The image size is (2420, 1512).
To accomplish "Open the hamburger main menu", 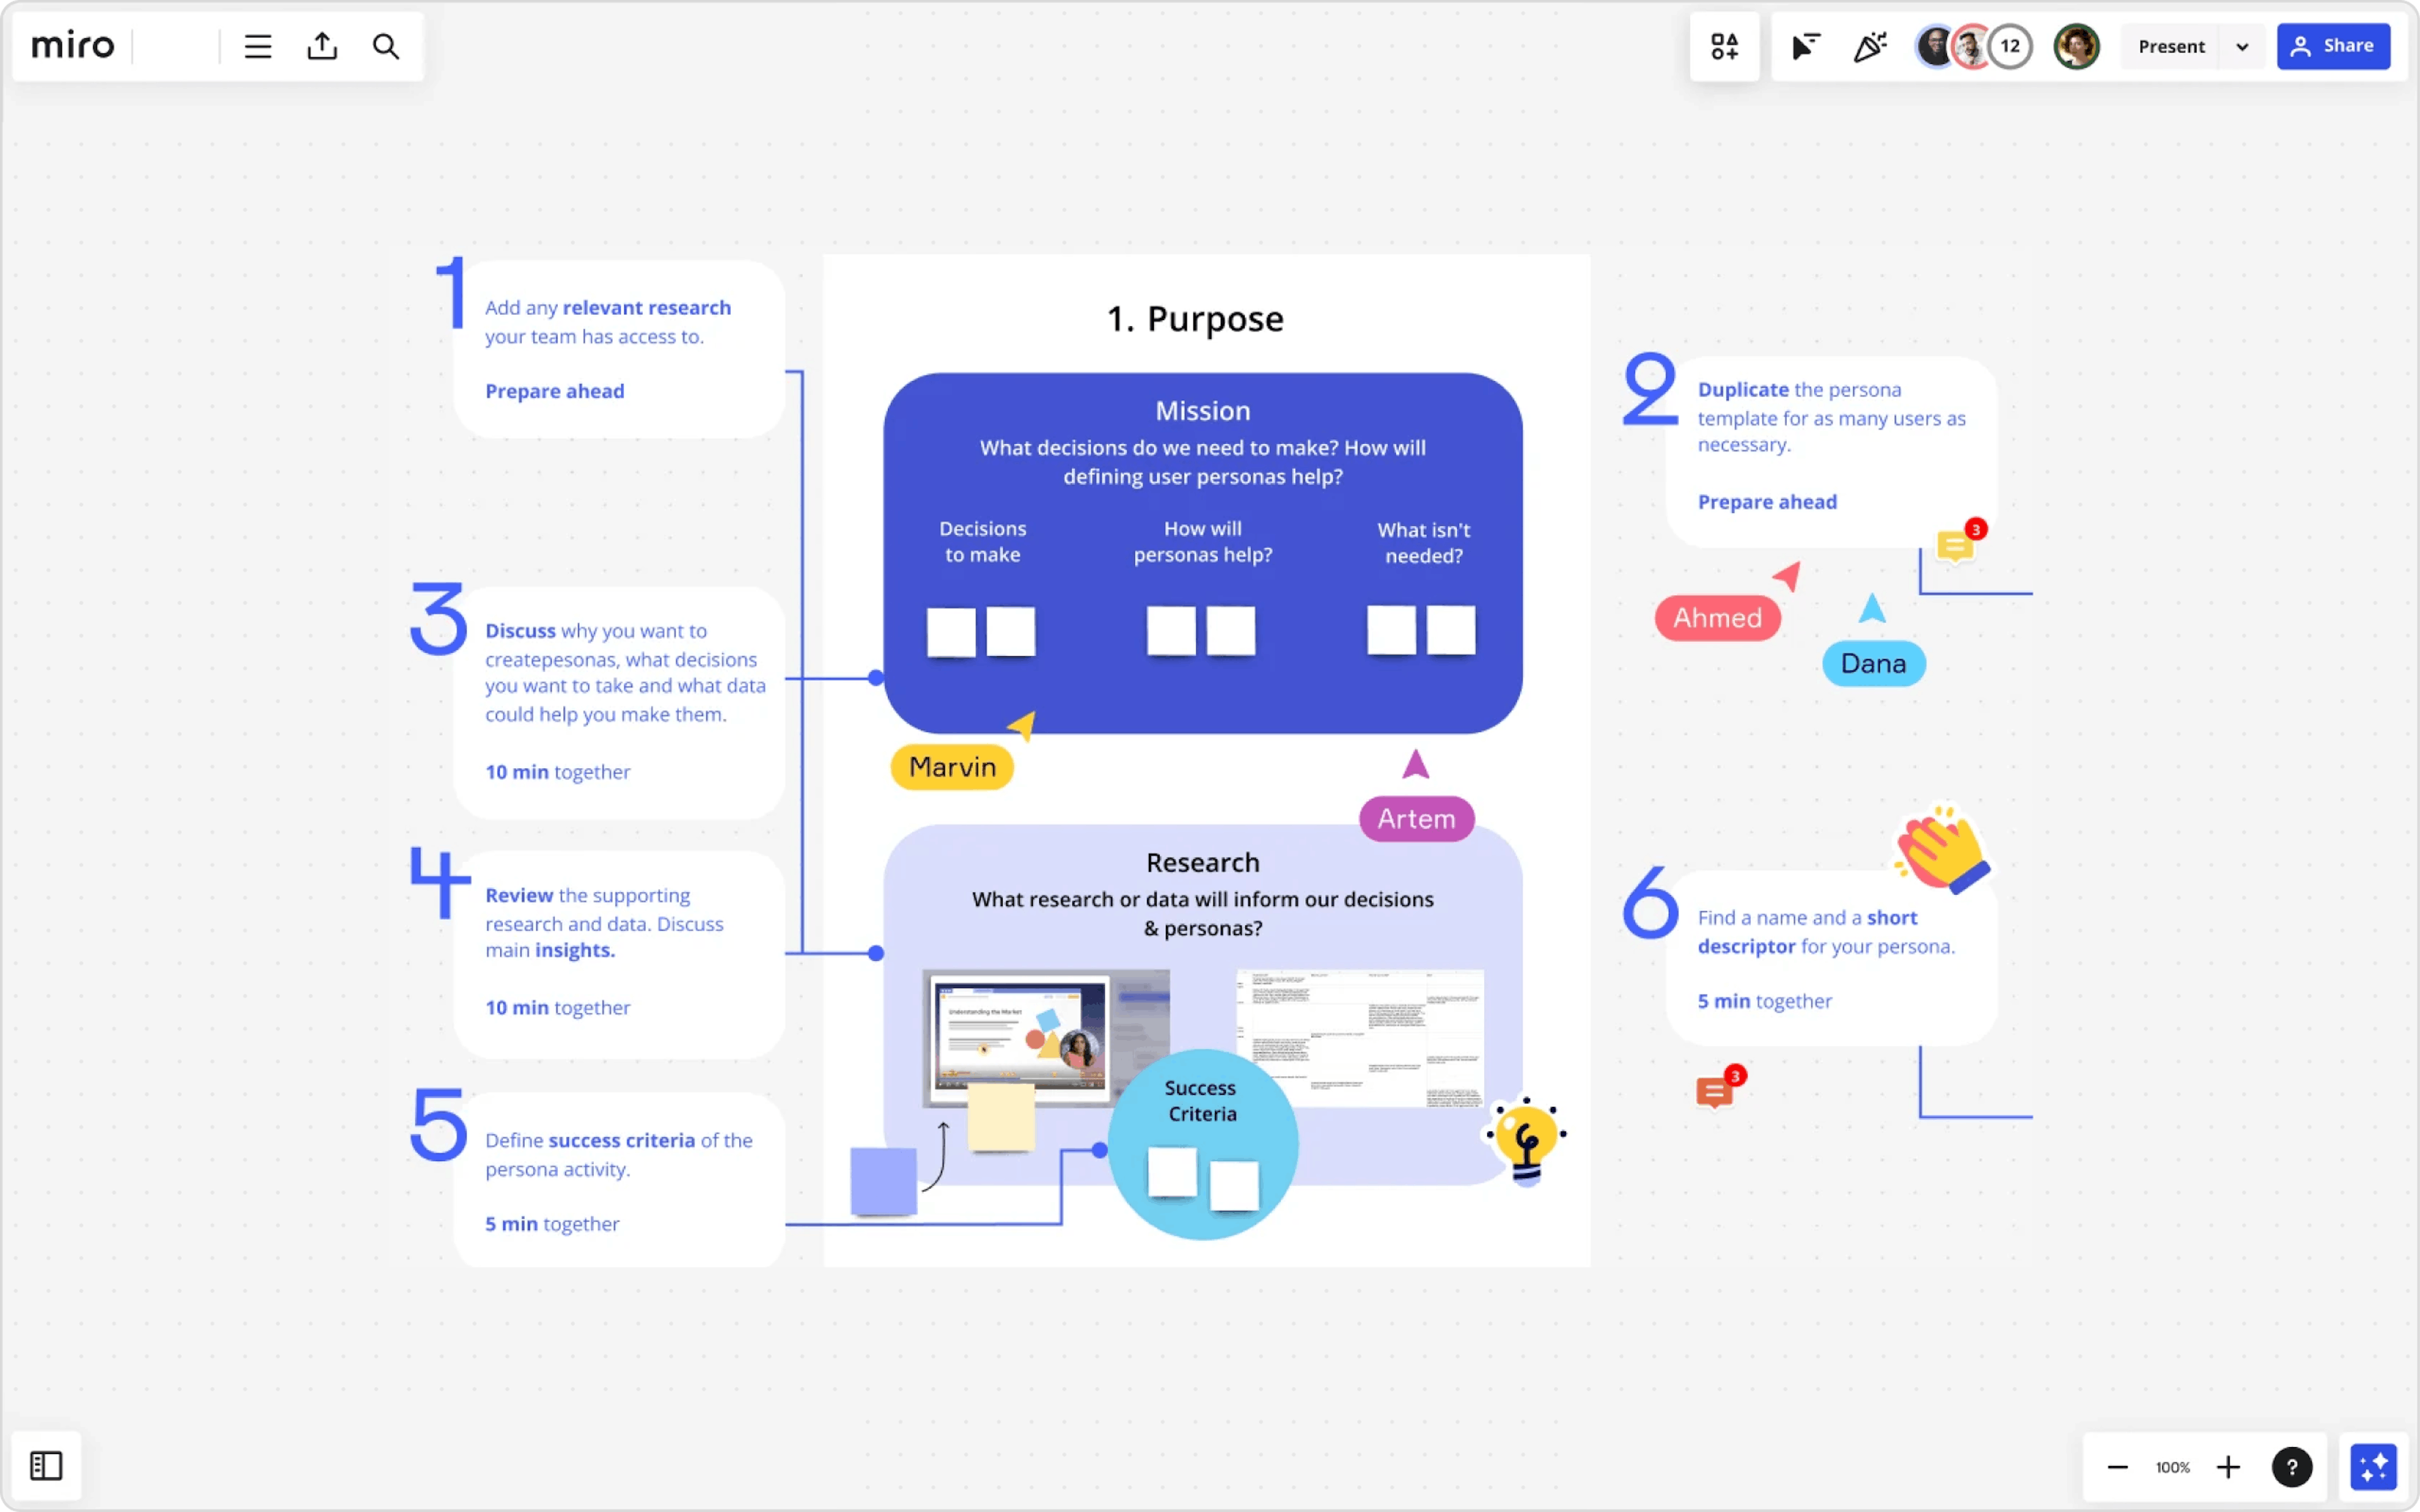I will click(258, 46).
